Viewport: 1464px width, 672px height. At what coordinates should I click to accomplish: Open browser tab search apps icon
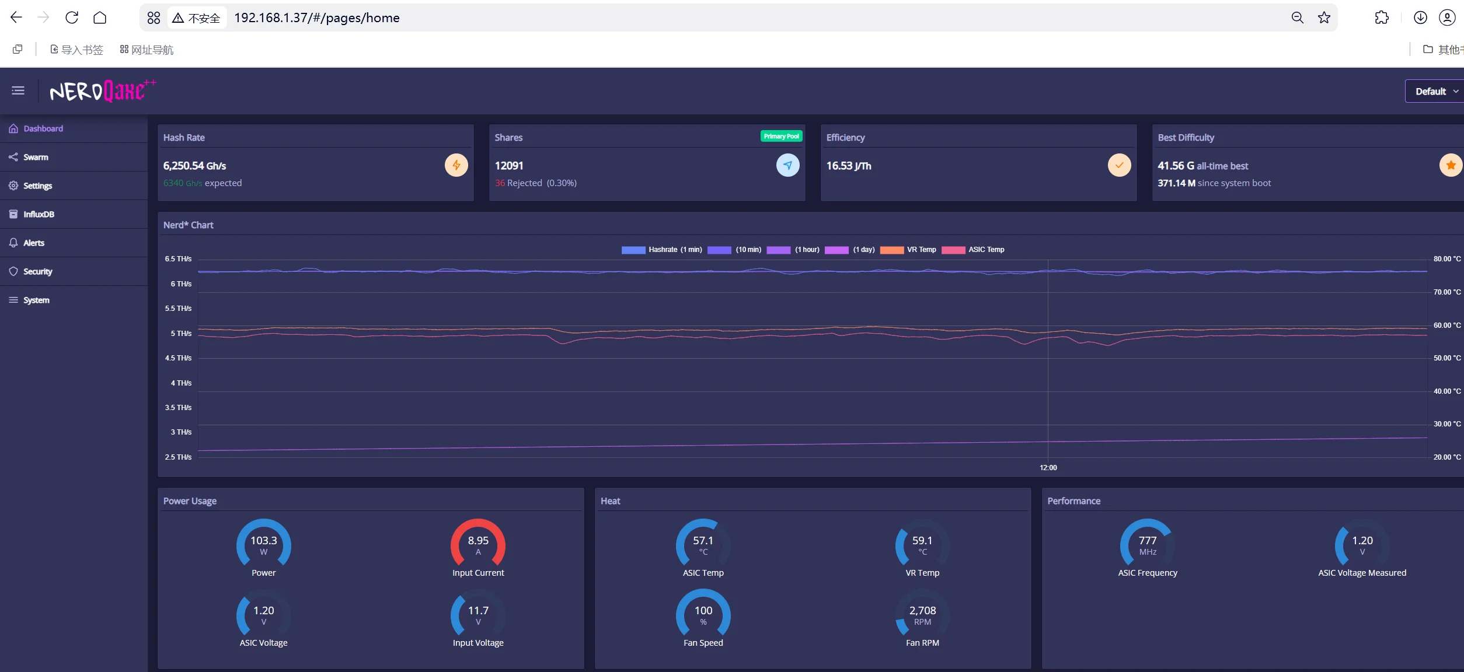[154, 18]
